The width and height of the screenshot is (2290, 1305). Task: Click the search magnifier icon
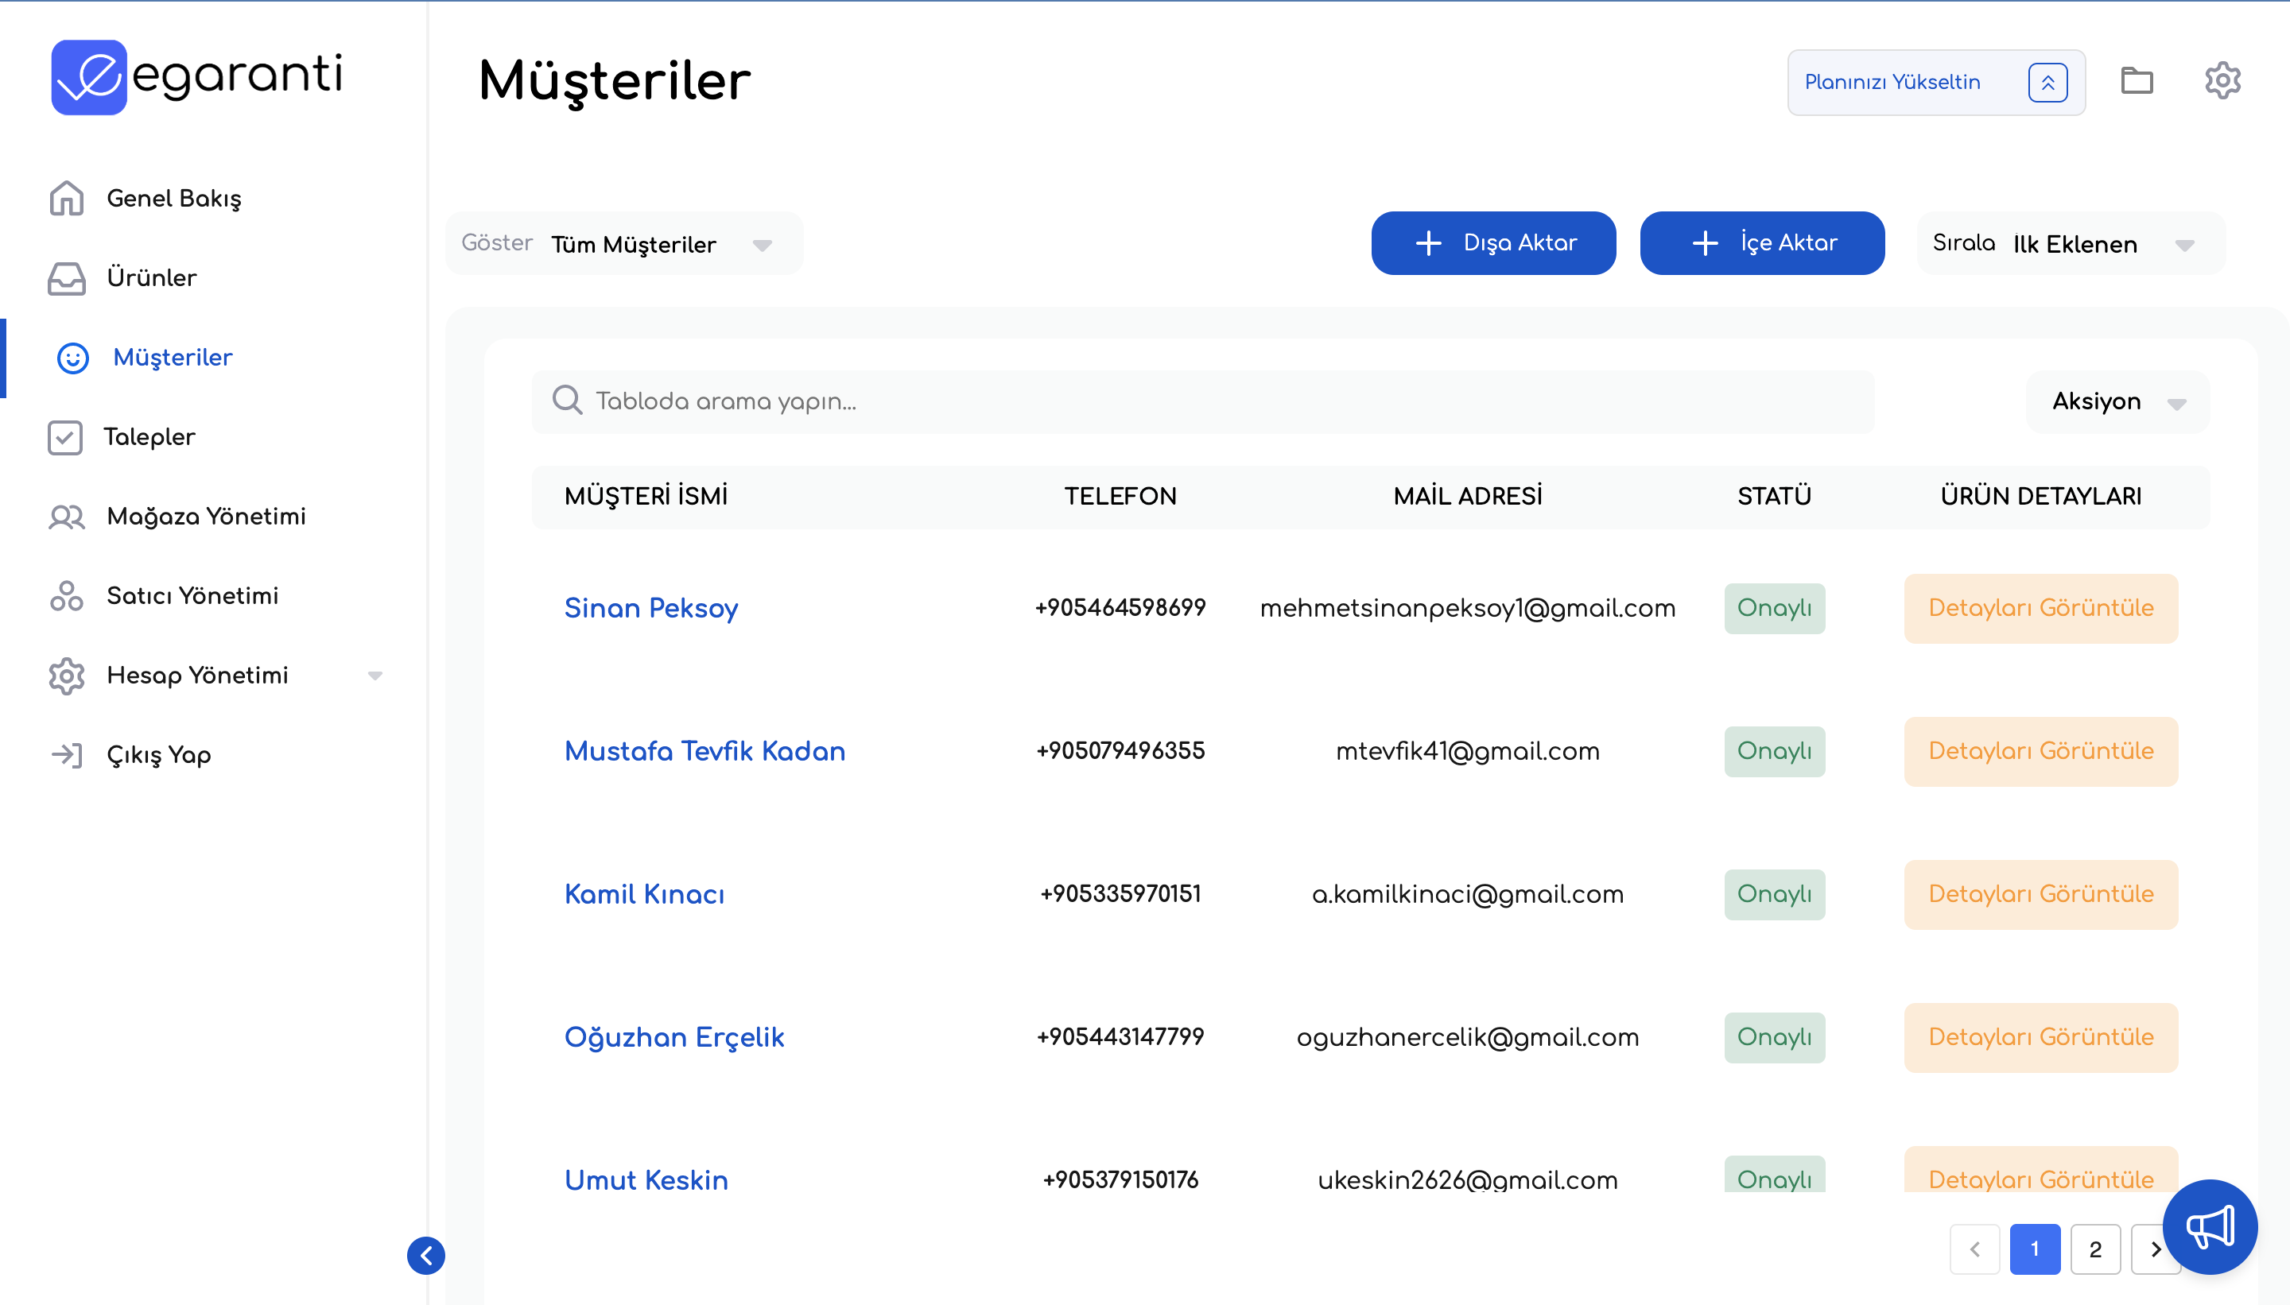(567, 401)
